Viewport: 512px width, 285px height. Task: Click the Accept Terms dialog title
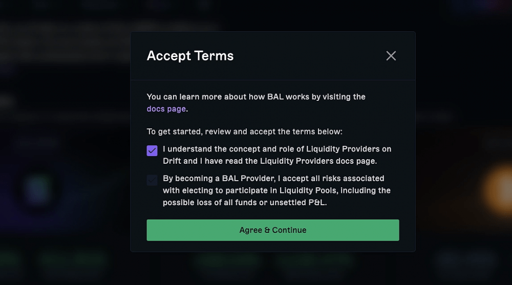tap(190, 56)
